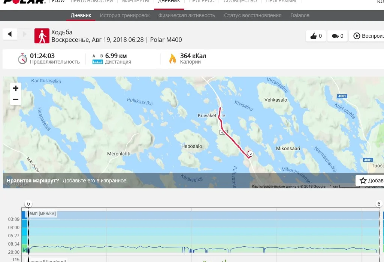This screenshot has height=262, width=384.
Task: Zoom out the map with minus
Action: [16, 99]
